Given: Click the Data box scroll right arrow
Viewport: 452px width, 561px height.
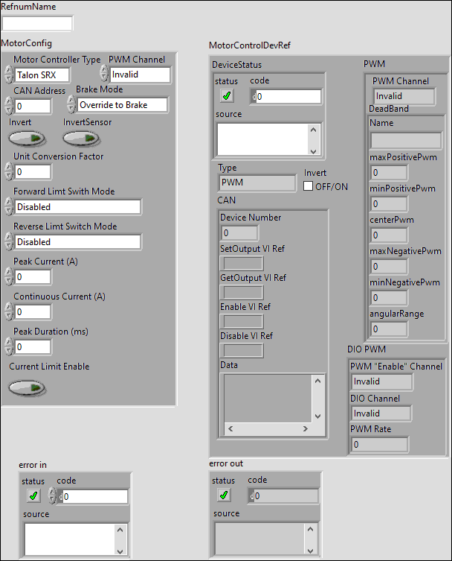Looking at the screenshot, I should [306, 428].
